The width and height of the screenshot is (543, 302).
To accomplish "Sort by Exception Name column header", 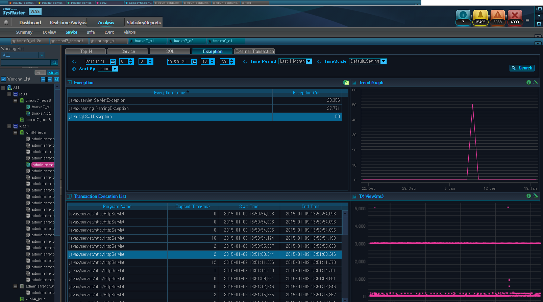I will click(170, 93).
